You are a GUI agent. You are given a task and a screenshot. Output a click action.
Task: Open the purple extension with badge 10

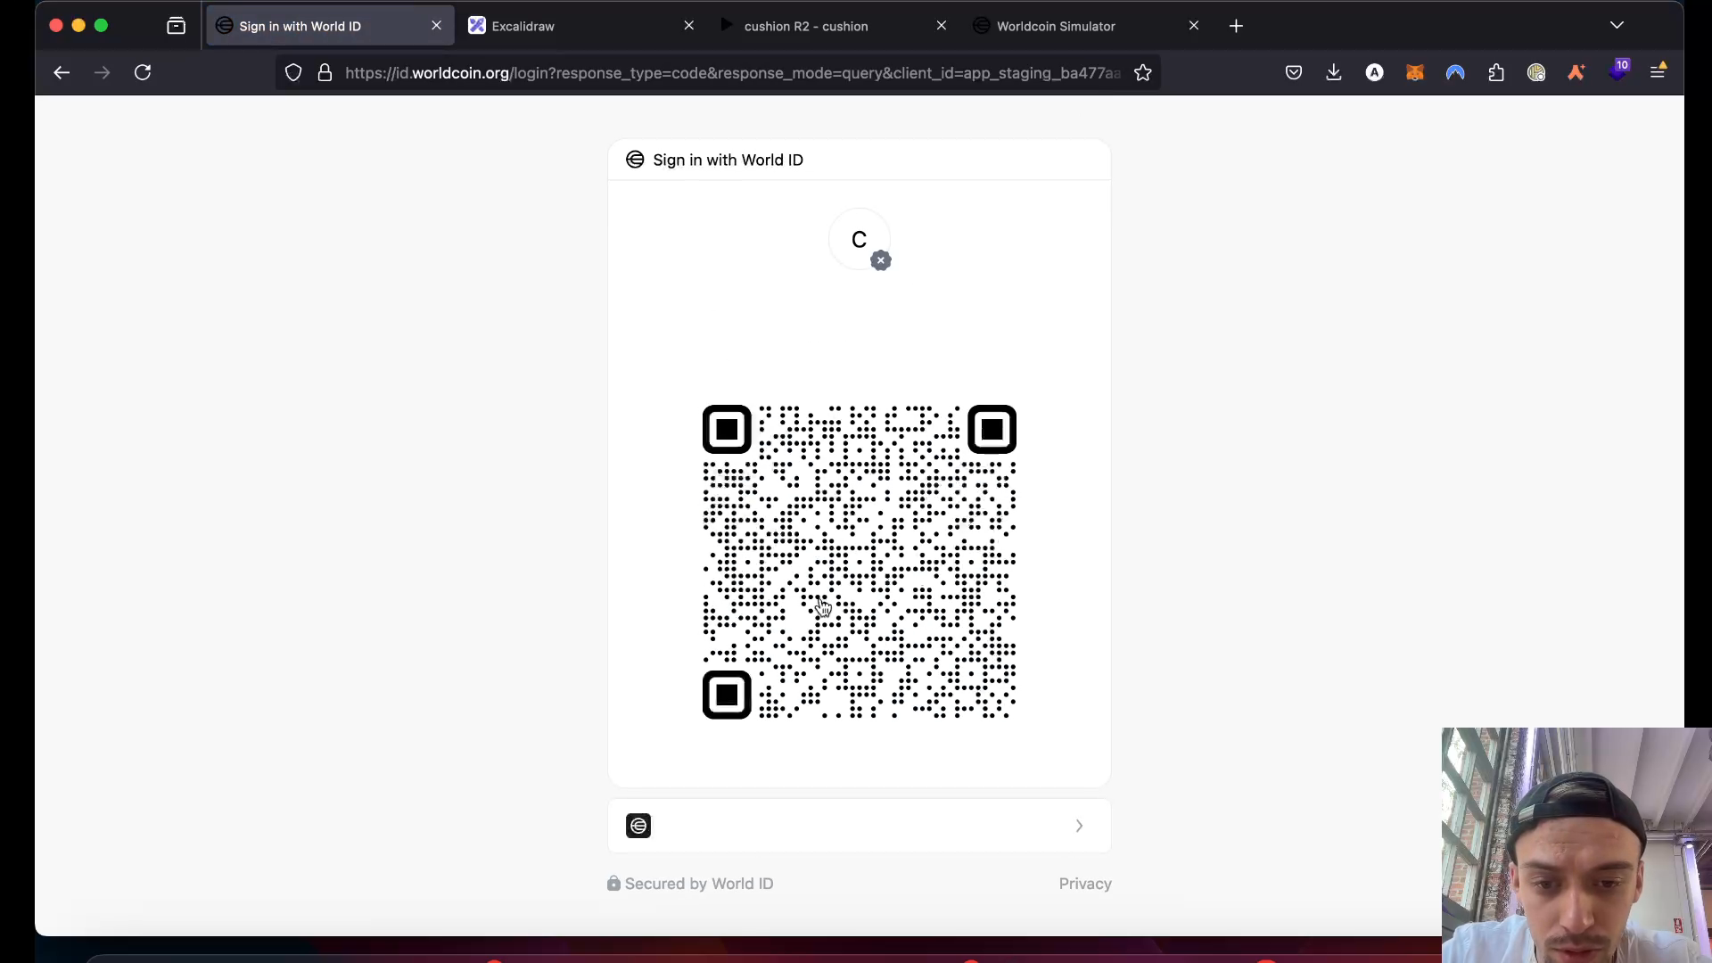tap(1617, 70)
